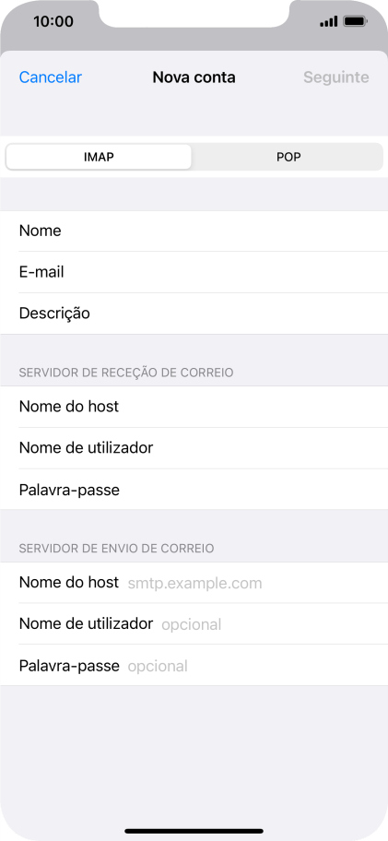The image size is (388, 841).
Task: Tap the cellular signal strength icon
Action: [x=328, y=22]
